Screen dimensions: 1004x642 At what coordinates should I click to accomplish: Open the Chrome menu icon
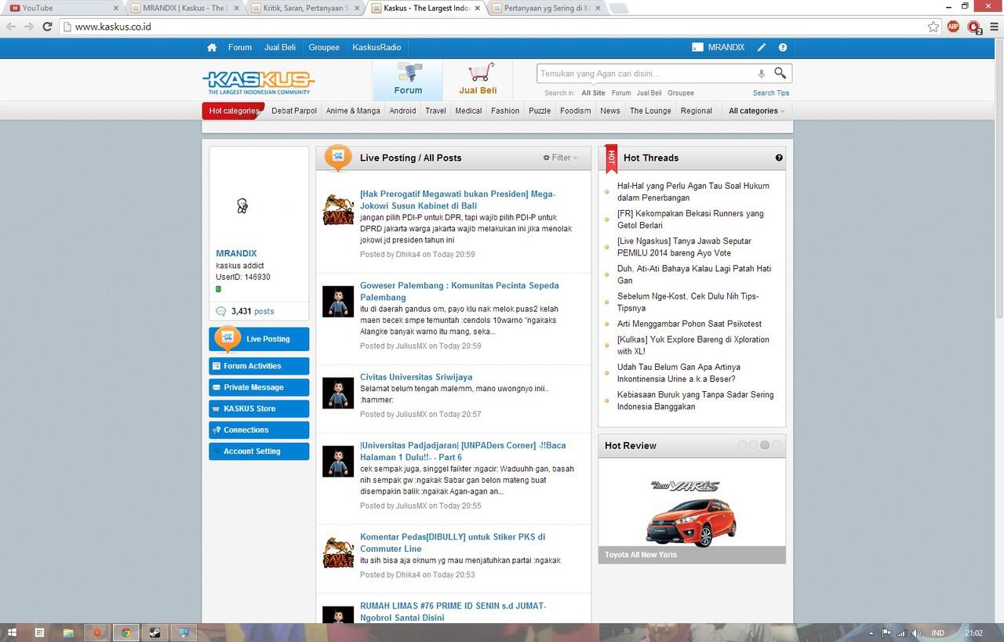[995, 27]
